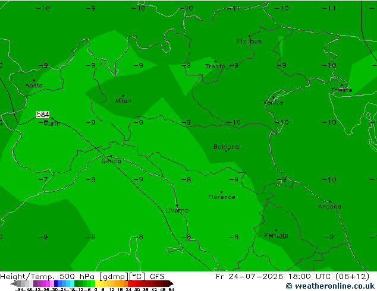The width and height of the screenshot is (377, 291).
Task: Click the yellow swatch in the legend
Action: [x=98, y=283]
